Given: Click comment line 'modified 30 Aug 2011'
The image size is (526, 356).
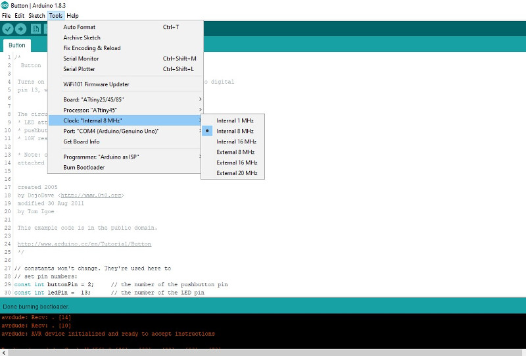Looking at the screenshot, I should tap(51, 203).
